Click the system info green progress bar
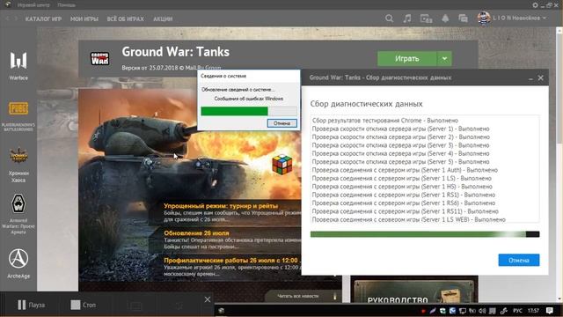This screenshot has width=563, height=317. [x=249, y=111]
